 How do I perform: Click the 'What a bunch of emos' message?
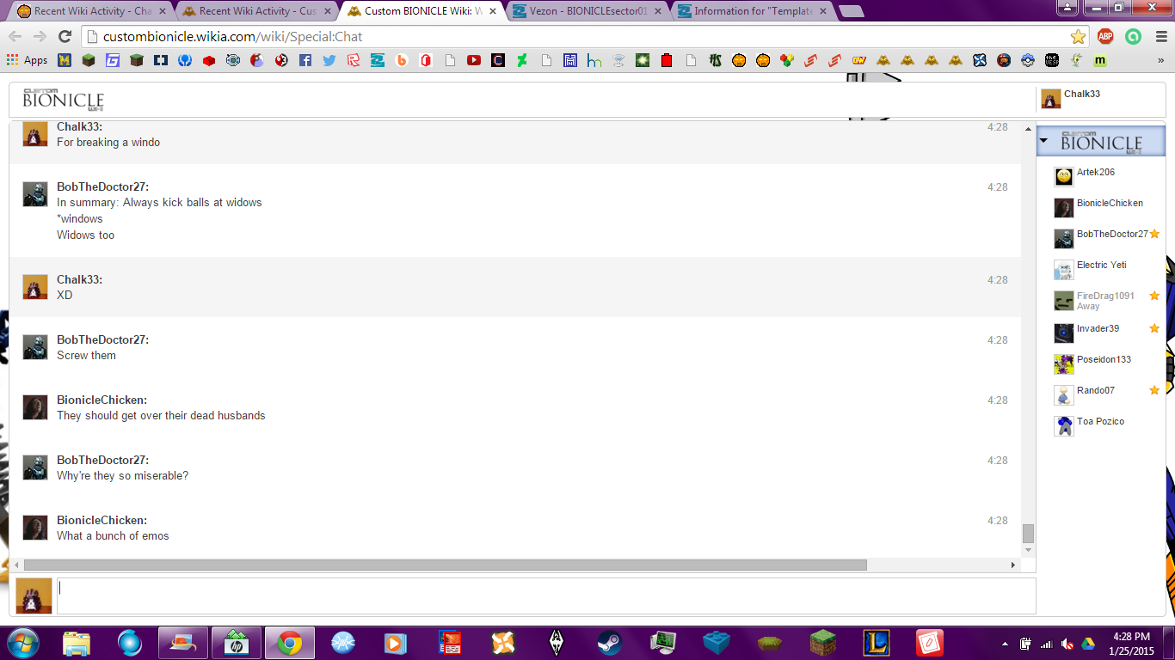tap(113, 536)
